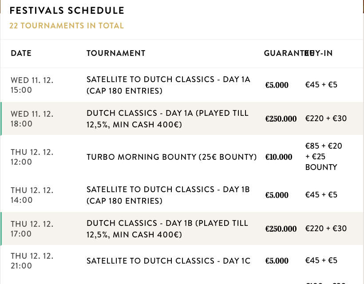This screenshot has width=364, height=284.
Task: Click the Festivals Schedule heading
Action: 67,11
